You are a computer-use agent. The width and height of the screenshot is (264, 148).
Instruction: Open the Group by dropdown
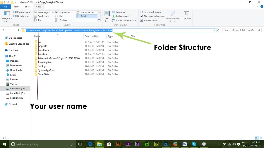(x=120, y=12)
